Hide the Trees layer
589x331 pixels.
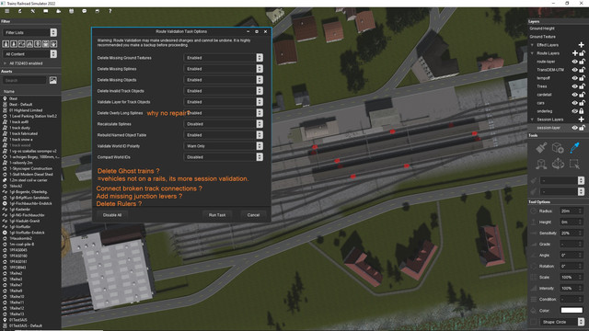574,86
